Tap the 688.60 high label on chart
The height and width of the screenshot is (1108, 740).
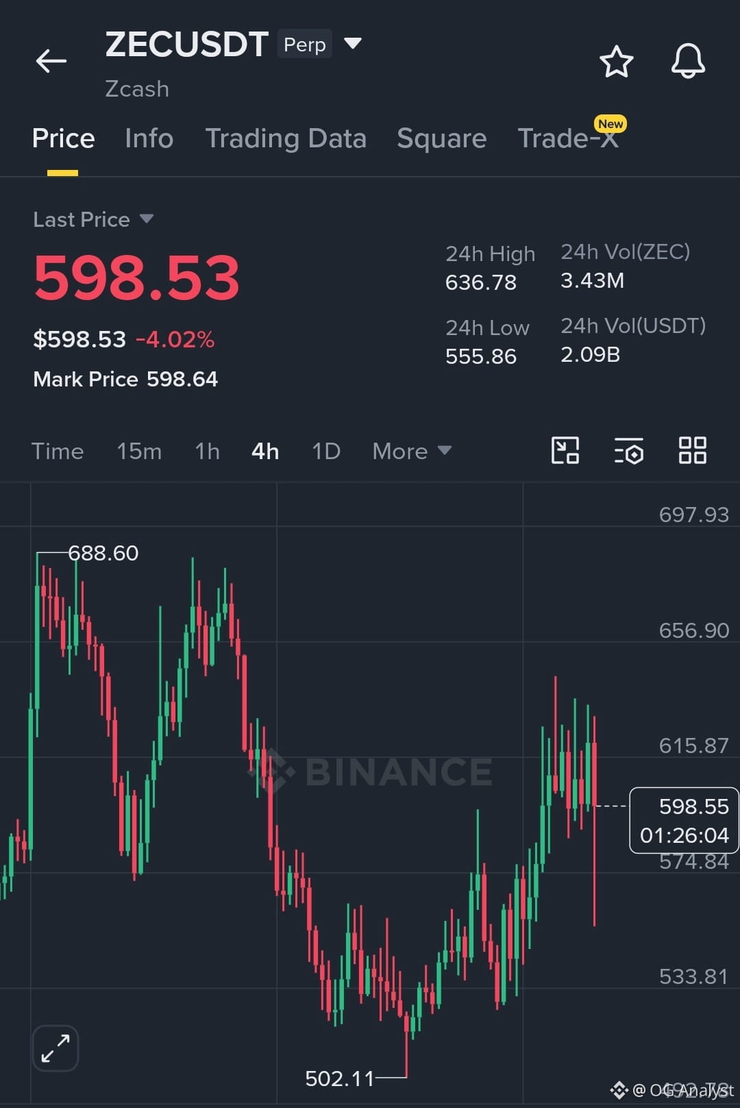tap(103, 553)
